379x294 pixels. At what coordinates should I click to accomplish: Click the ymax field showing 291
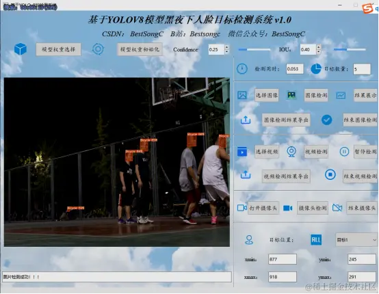point(362,277)
